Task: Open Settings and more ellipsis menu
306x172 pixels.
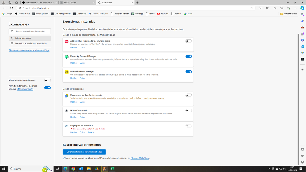Action: pyautogui.click(x=296, y=8)
